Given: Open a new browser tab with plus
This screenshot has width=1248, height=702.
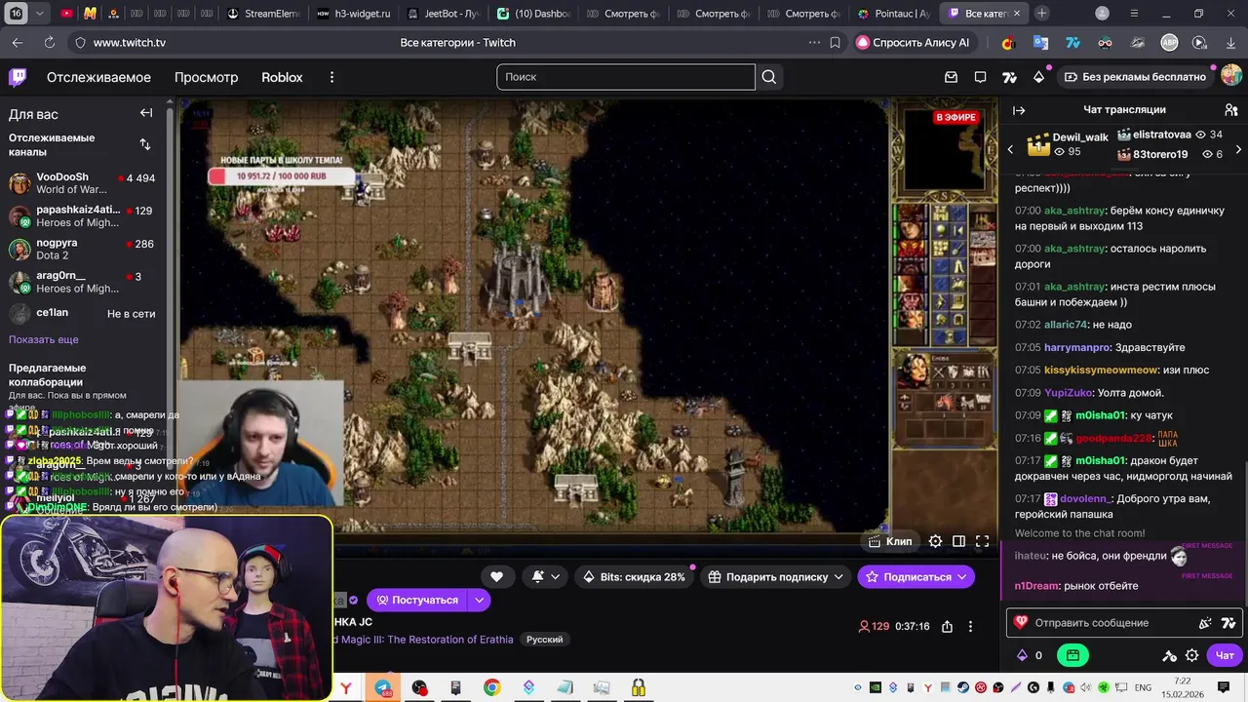Looking at the screenshot, I should pos(1042,14).
